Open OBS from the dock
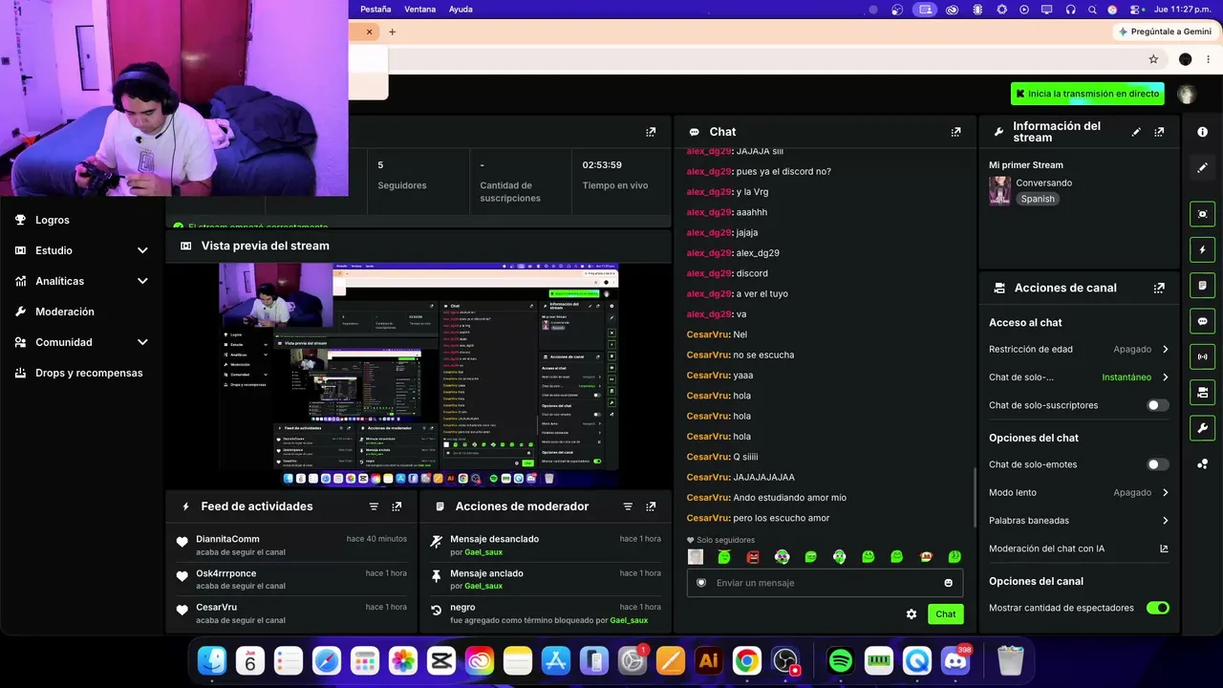Viewport: 1223px width, 688px height. [785, 660]
